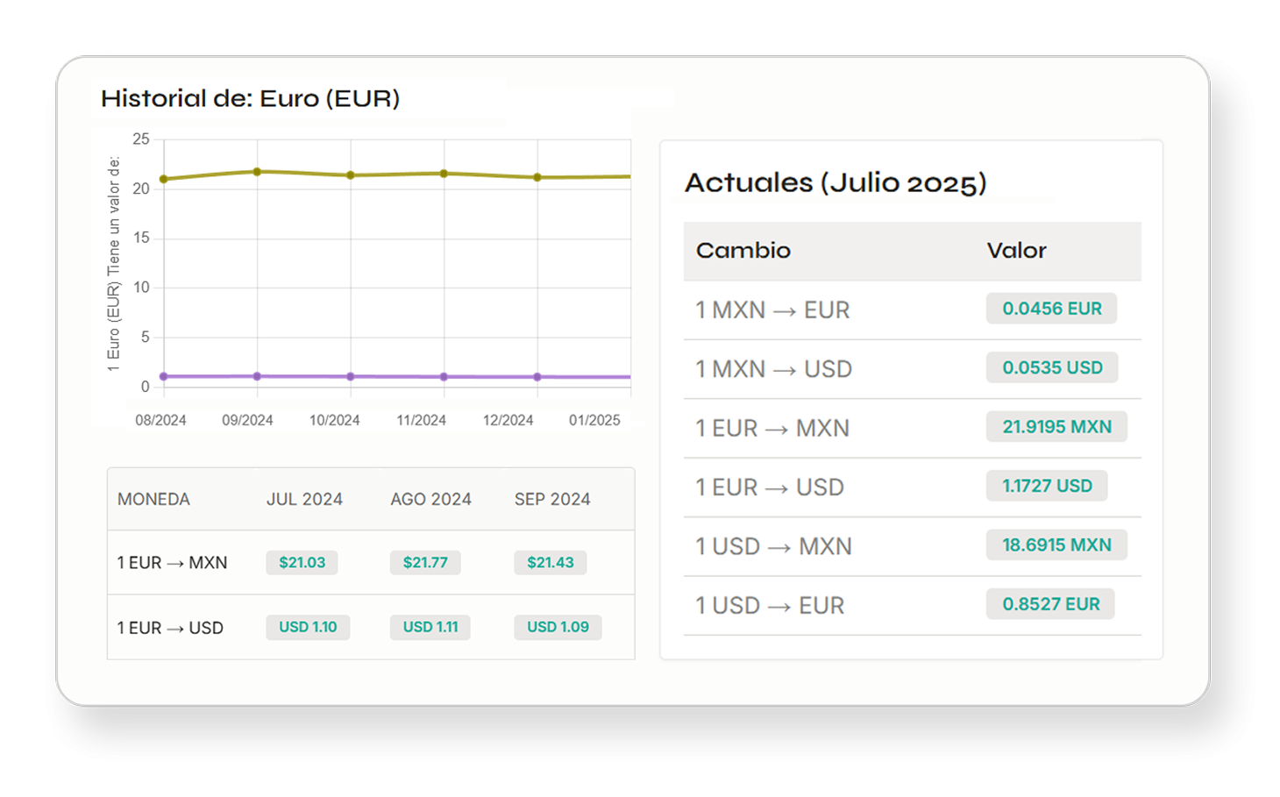1280x797 pixels.
Task: Click the Valor column header
Action: point(1016,251)
